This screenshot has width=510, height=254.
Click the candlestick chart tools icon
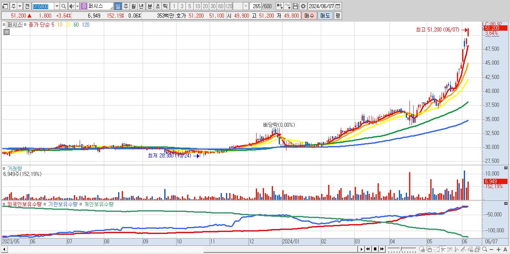point(280,6)
